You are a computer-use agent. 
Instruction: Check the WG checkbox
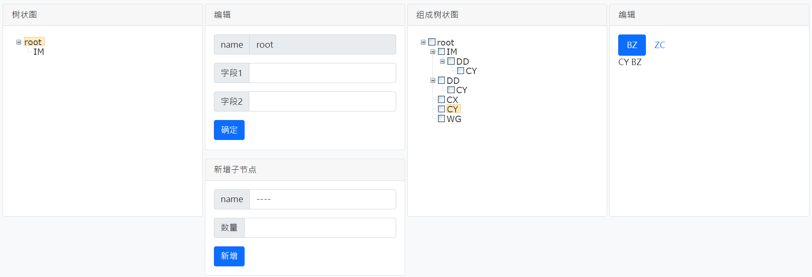(441, 119)
